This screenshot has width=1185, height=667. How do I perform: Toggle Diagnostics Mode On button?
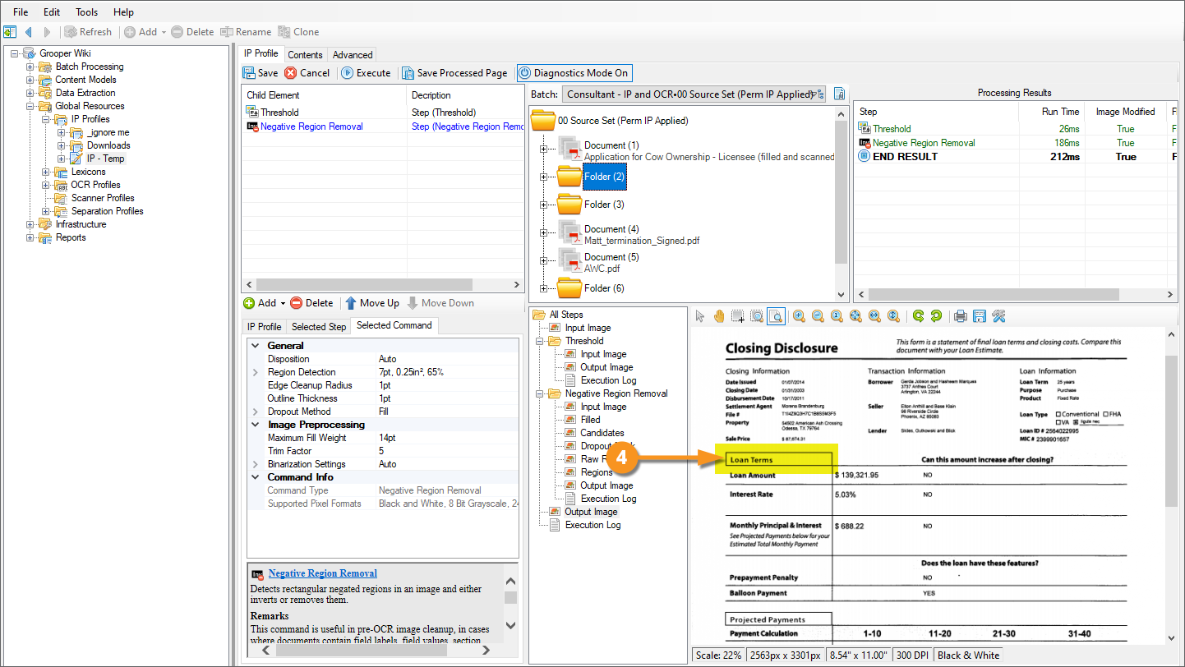coord(574,73)
